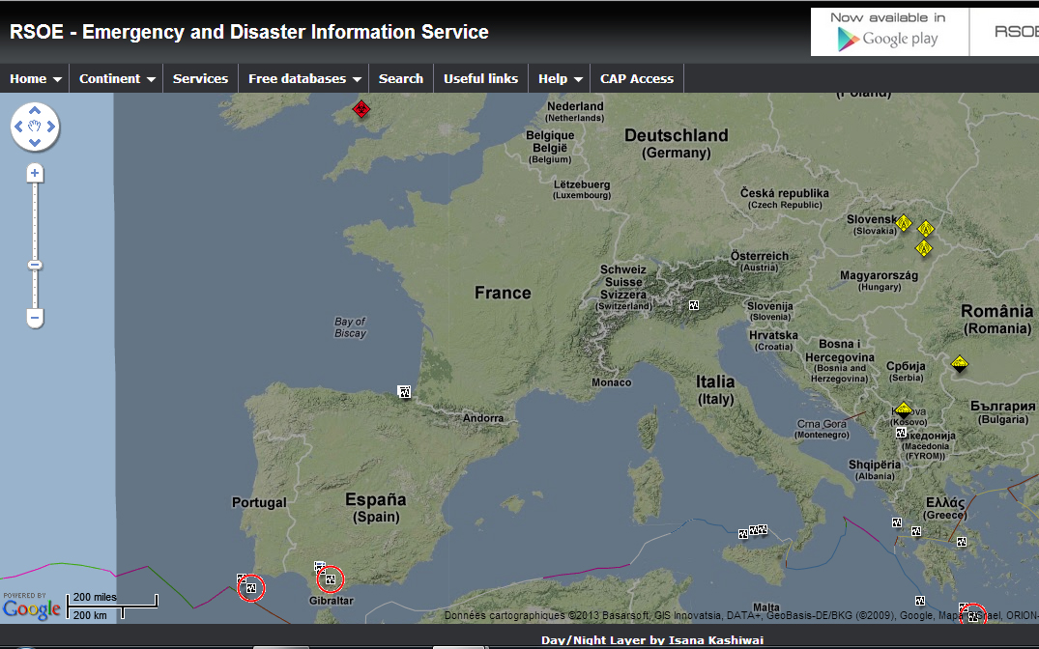1039x649 pixels.
Task: Zoom out with the minus button
Action: (35, 319)
